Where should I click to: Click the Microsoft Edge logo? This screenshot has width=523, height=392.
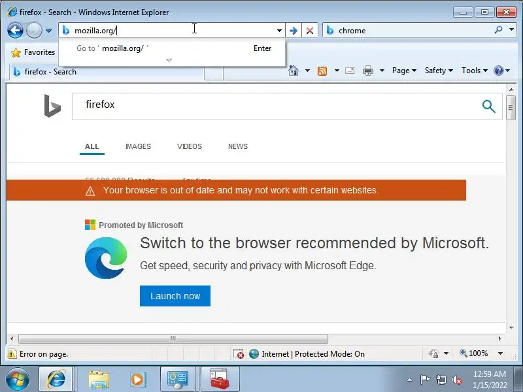pyautogui.click(x=106, y=257)
